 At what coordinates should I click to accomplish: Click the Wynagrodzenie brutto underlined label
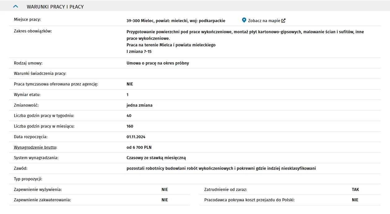coord(36,148)
